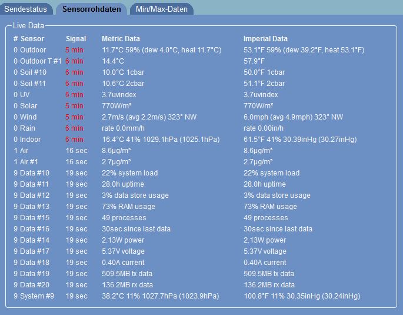Screen dimensions: 403x315
Task: Click the 'Metric Data' column header
Action: 121,39
